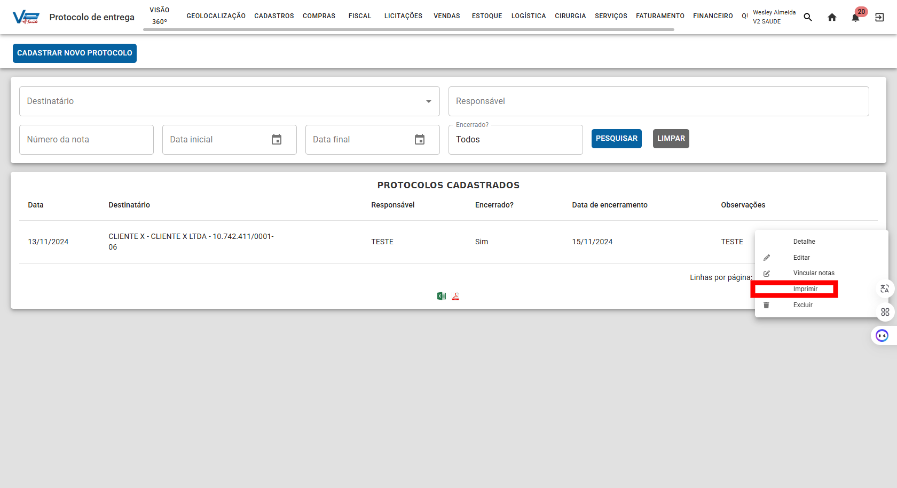Open Data final calendar picker
Image resolution: width=897 pixels, height=488 pixels.
(420, 139)
